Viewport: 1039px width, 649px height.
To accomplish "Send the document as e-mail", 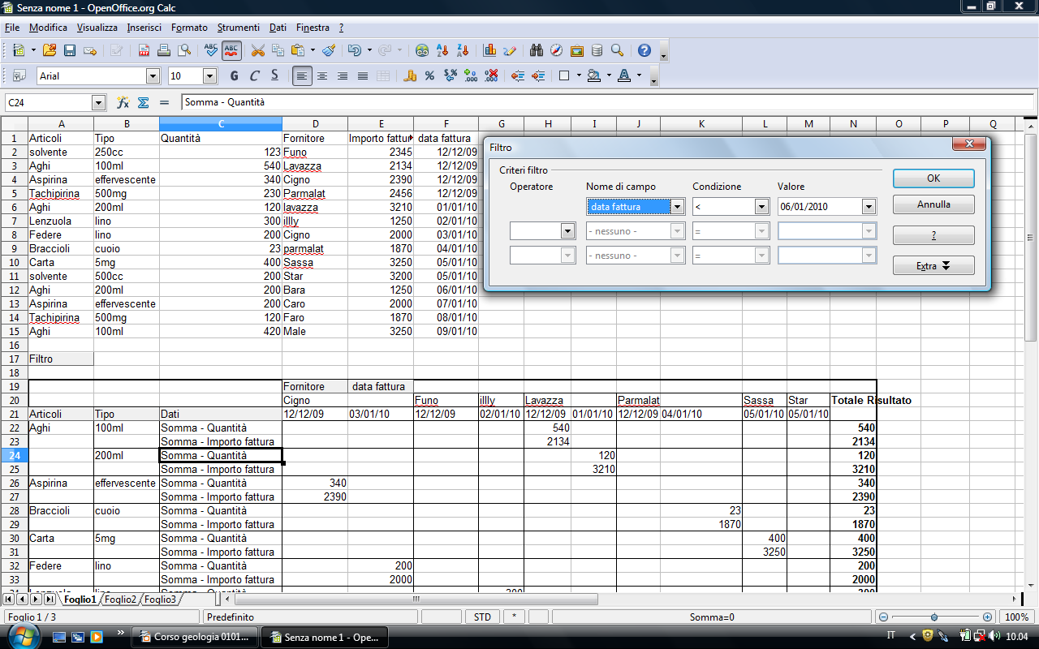I will pyautogui.click(x=90, y=50).
